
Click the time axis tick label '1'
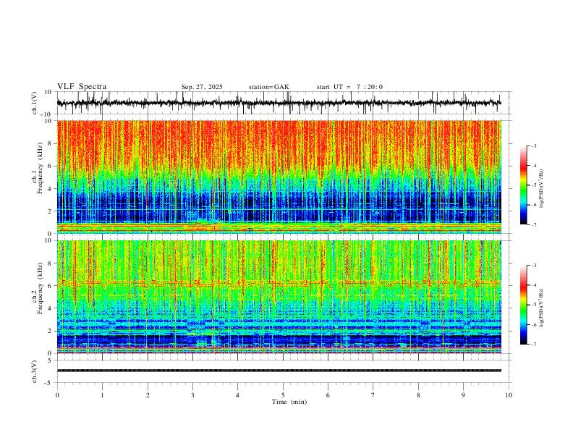point(102,395)
